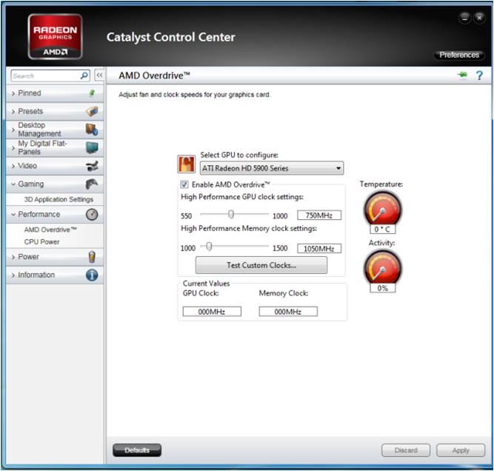
Task: Click the Video camera icon
Action: tap(92, 166)
